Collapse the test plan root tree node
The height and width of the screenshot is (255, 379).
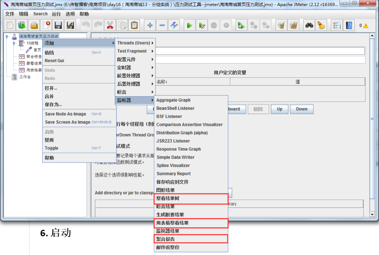pos(7,36)
